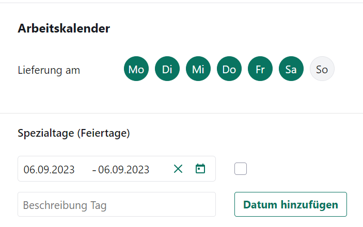Toggle Friday (Fr) delivery day

point(260,70)
